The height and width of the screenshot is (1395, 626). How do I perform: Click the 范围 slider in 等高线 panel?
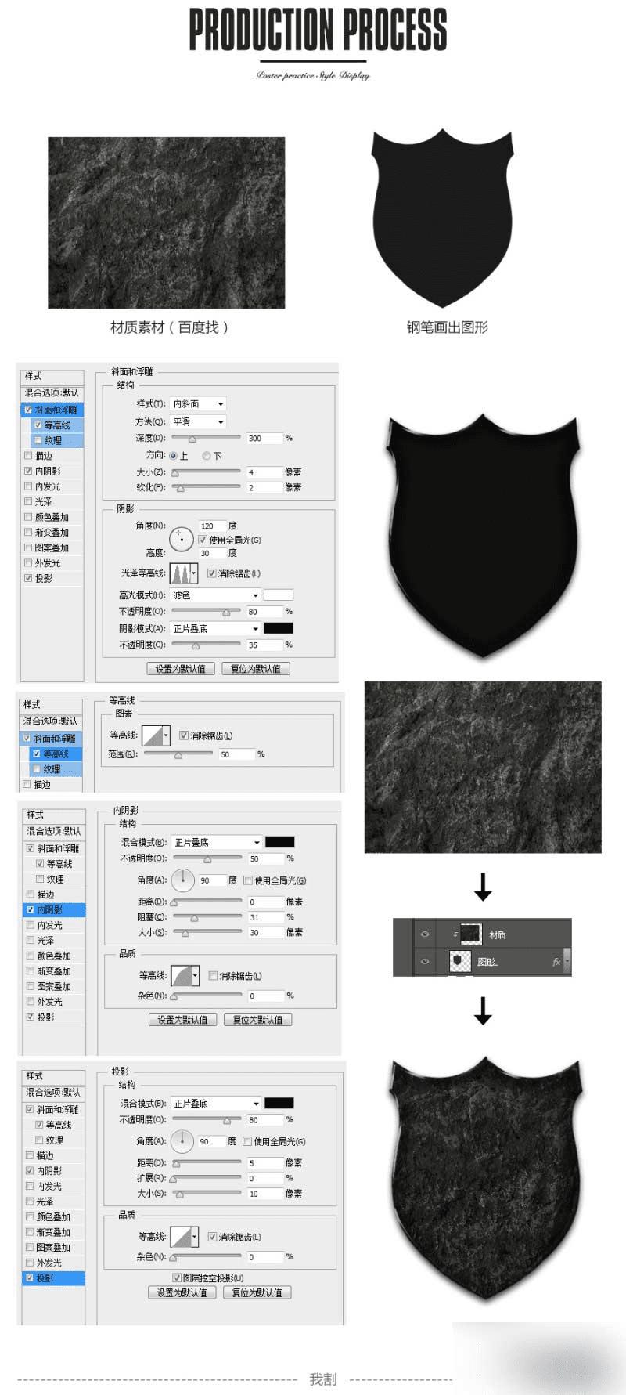click(x=178, y=754)
